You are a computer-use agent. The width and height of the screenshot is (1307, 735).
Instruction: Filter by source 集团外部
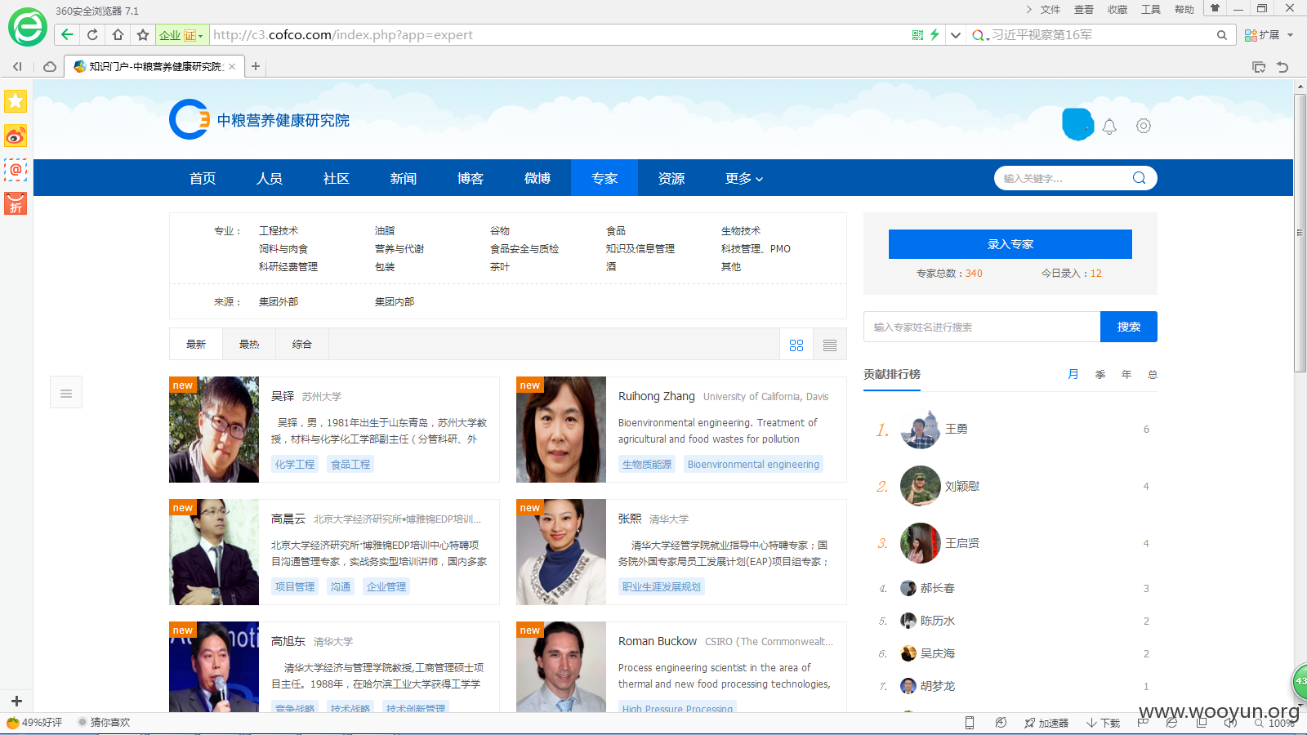[279, 302]
